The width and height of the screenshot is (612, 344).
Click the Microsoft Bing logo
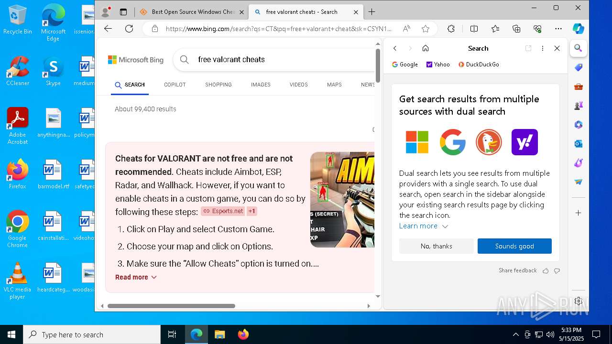coord(136,60)
